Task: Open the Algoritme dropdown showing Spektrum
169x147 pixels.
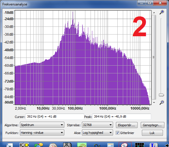Action: click(42, 125)
